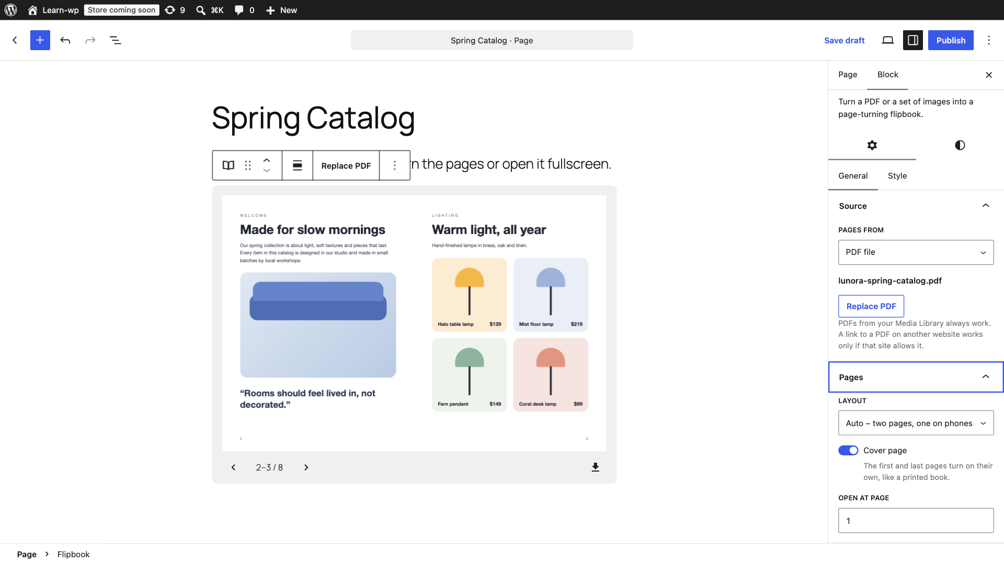
Task: Download the flipbook PDF
Action: [x=595, y=467]
